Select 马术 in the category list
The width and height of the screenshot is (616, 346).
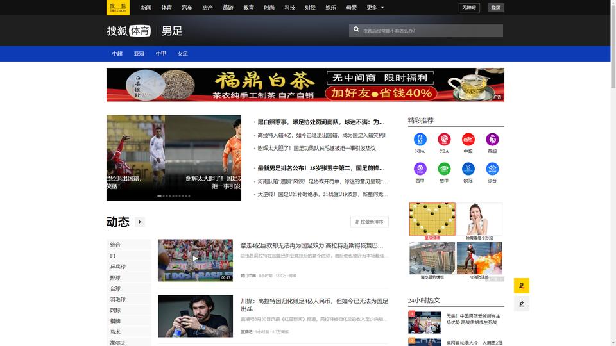(x=115, y=332)
